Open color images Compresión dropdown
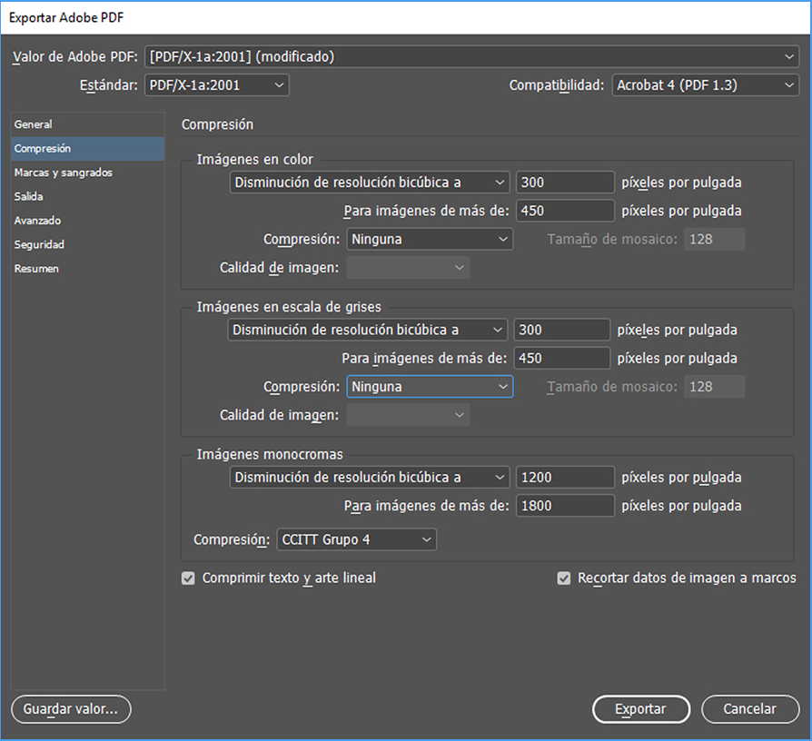Image resolution: width=812 pixels, height=741 pixels. (430, 239)
